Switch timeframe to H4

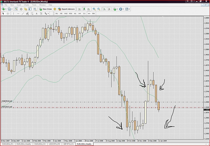coord(80,13)
